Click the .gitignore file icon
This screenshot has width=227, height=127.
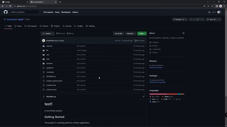44,68
